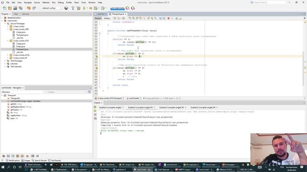
Task: Click the taskbar search magnifier icon
Action: 9,167
